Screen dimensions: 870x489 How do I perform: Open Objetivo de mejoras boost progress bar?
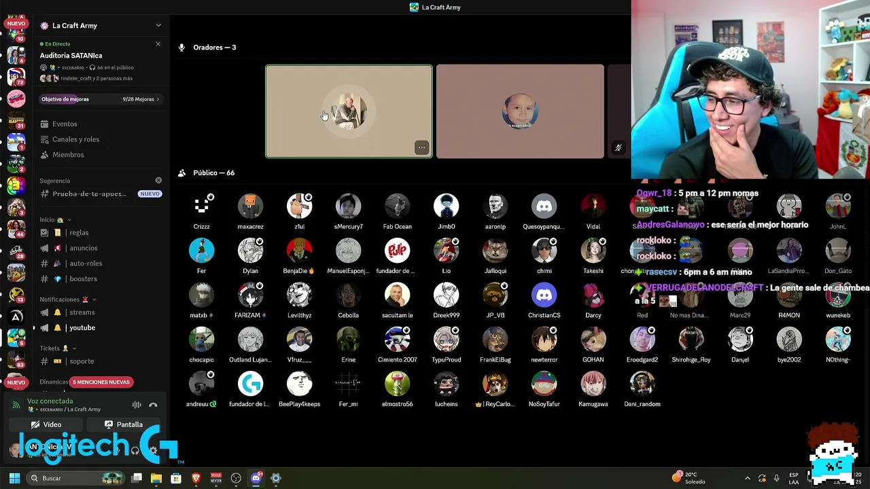point(101,99)
